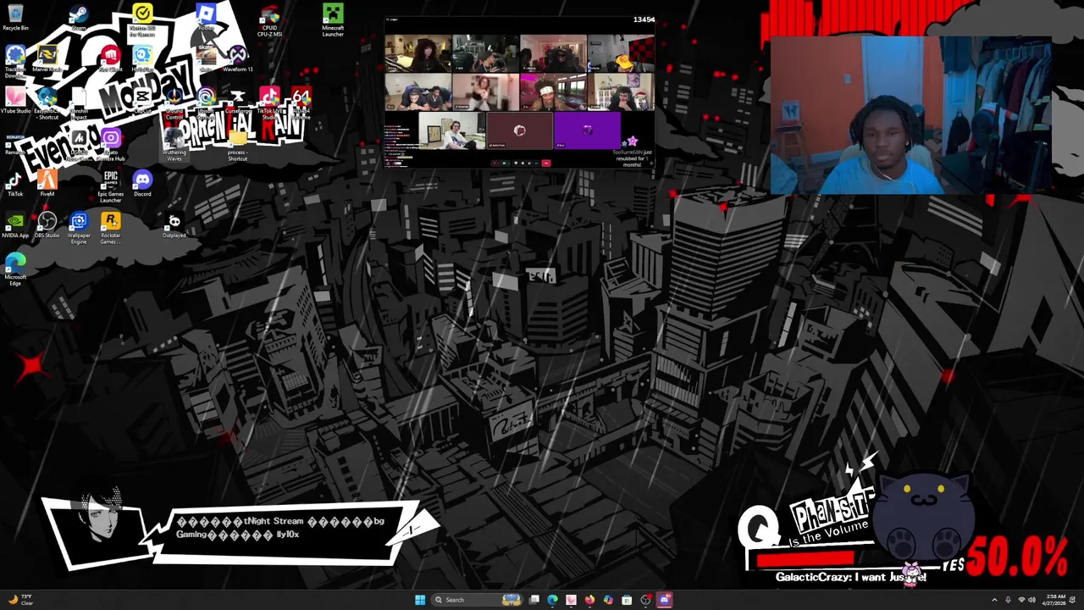The height and width of the screenshot is (610, 1084).
Task: Open the Roblox desktop icon
Action: [x=206, y=18]
